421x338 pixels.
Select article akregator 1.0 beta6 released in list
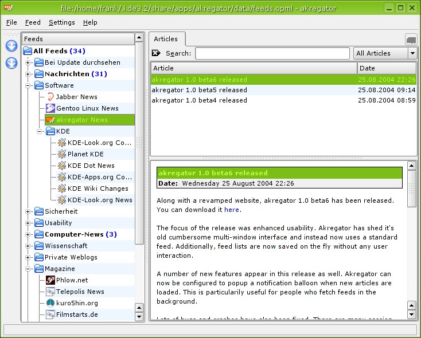tap(283, 80)
